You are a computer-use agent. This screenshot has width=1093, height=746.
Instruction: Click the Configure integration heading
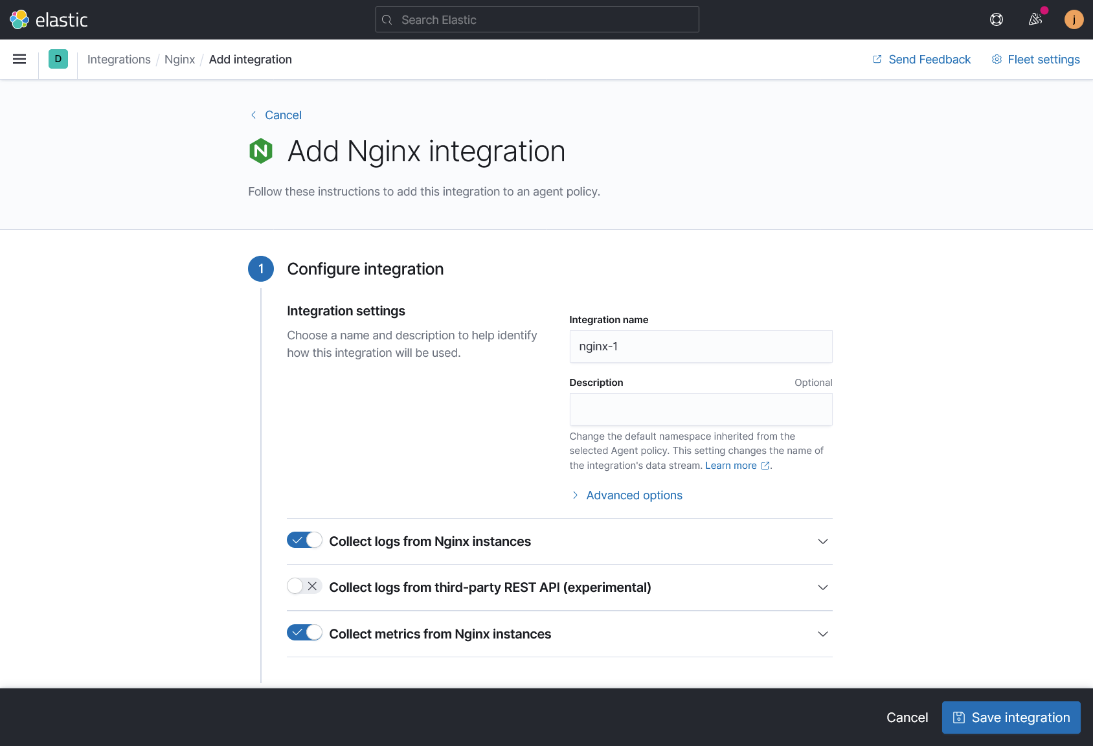365,269
